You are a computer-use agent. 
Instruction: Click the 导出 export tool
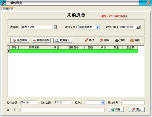(x=135, y=40)
